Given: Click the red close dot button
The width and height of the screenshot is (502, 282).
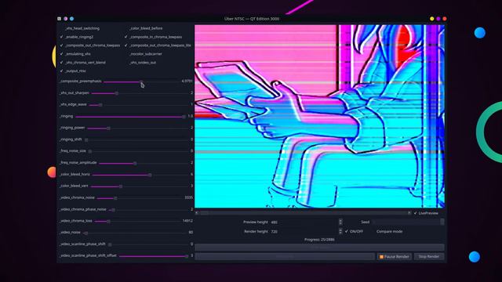Looking at the screenshot, I should [x=445, y=19].
